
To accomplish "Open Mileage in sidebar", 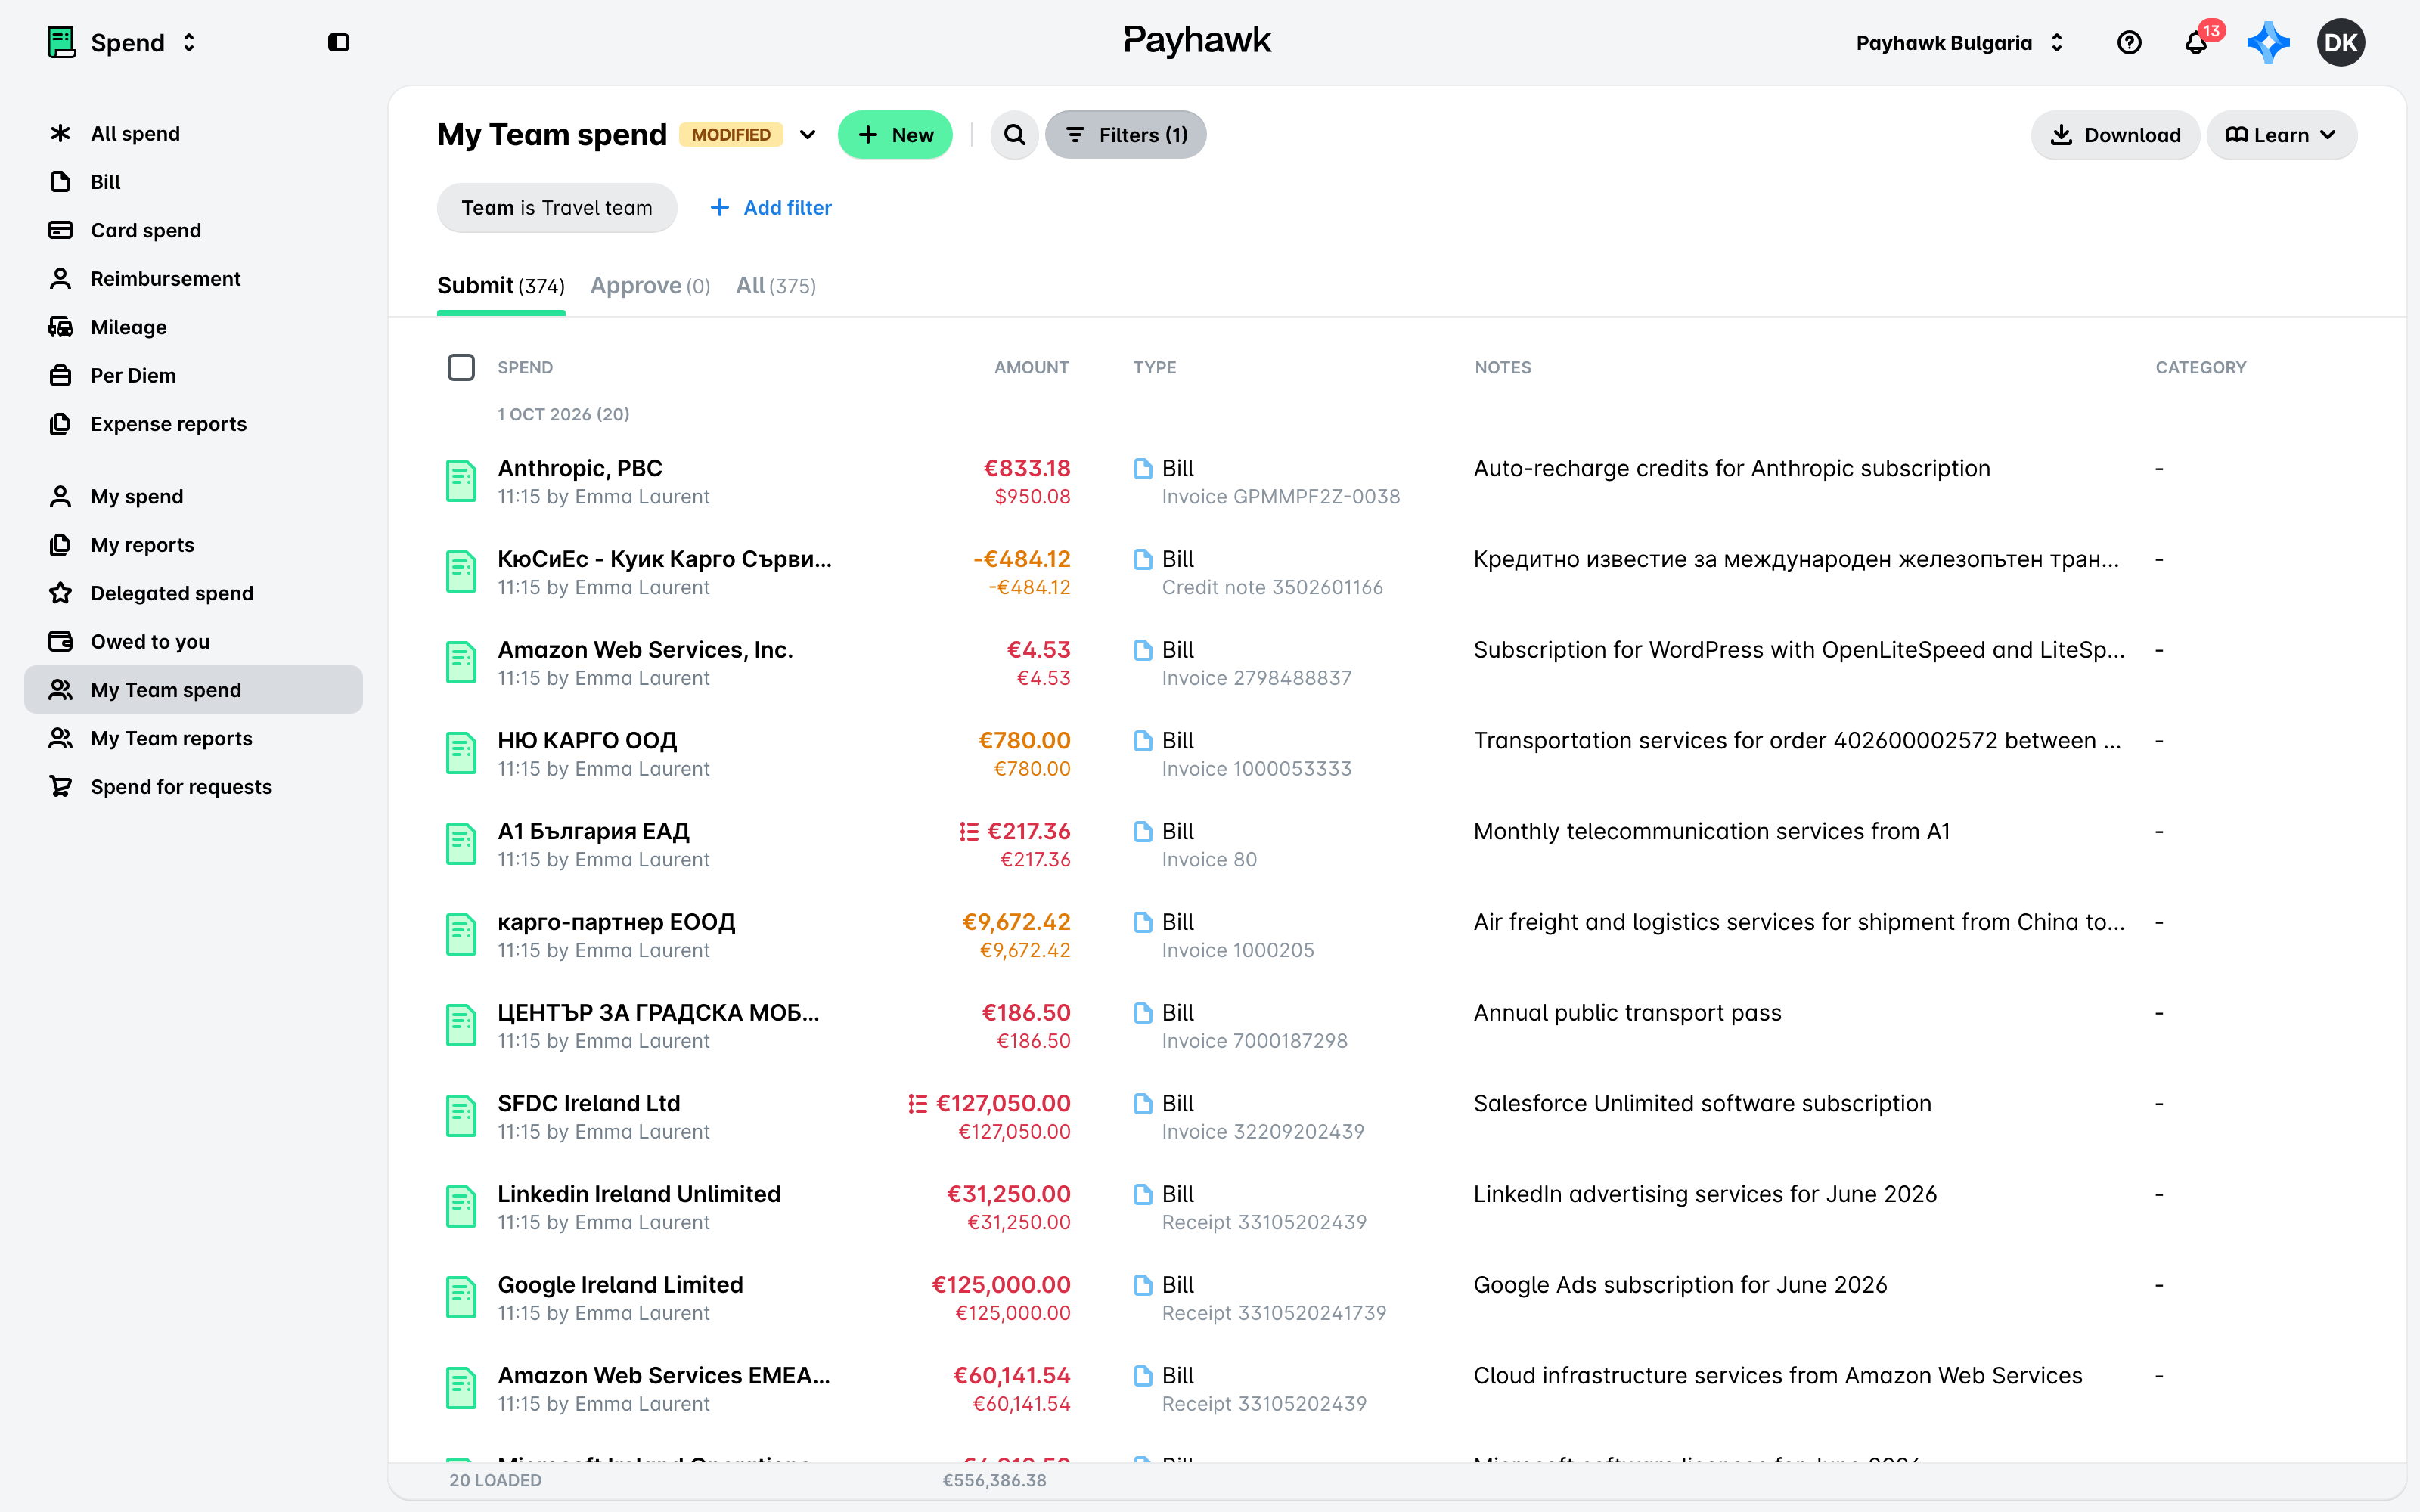I will [194, 327].
